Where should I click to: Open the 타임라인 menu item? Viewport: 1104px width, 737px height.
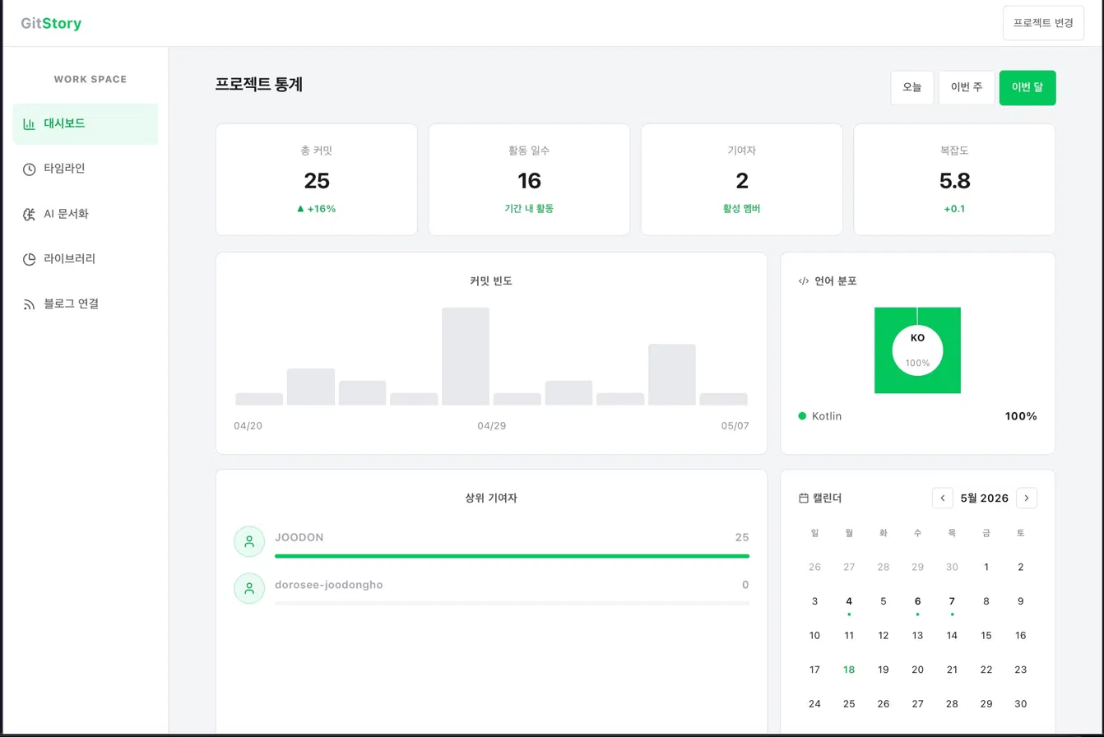[x=86, y=169]
